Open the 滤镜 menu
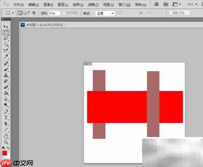 pyautogui.click(x=93, y=5)
